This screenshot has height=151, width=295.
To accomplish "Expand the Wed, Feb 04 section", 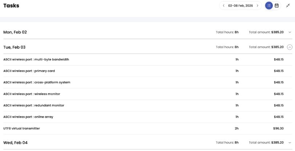I will pos(290,143).
